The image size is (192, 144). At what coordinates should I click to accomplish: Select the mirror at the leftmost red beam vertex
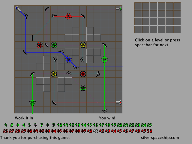click(32, 38)
